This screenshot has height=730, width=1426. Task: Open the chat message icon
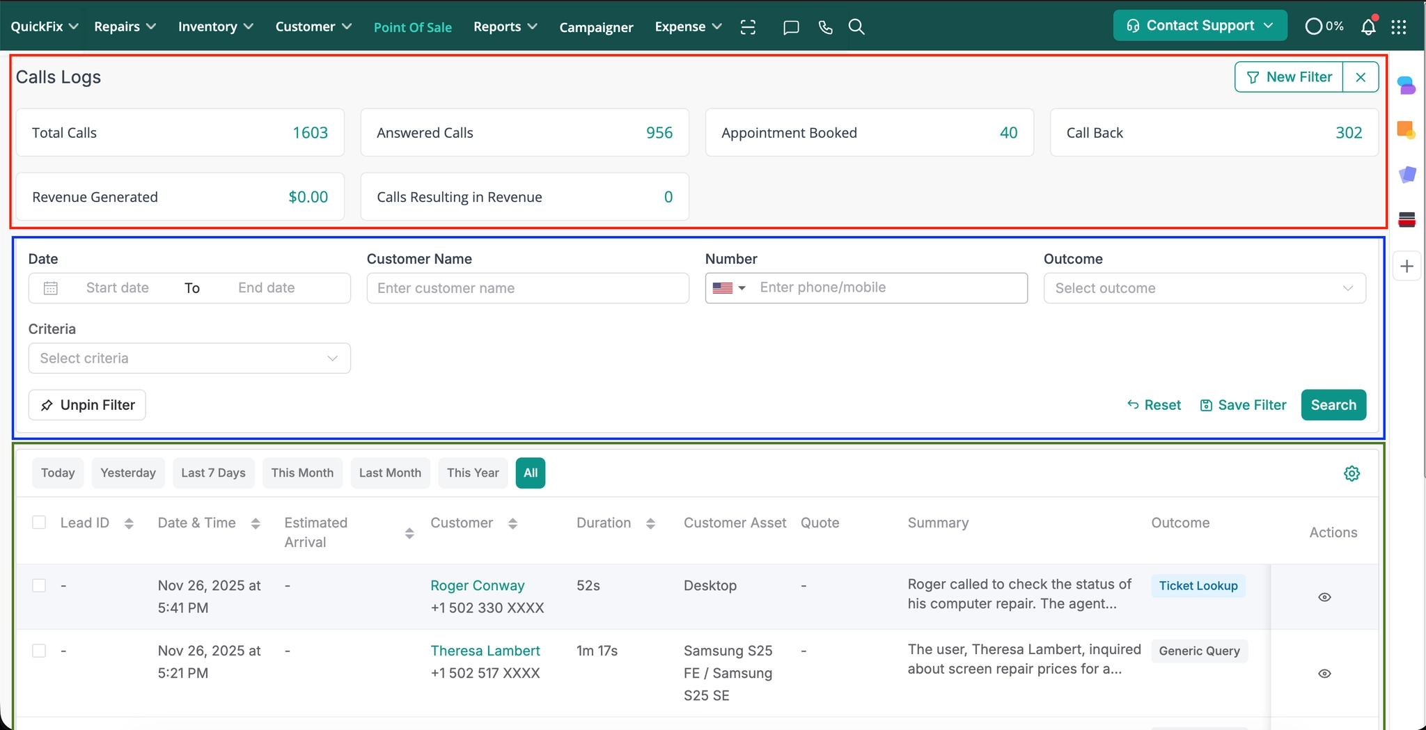(790, 27)
